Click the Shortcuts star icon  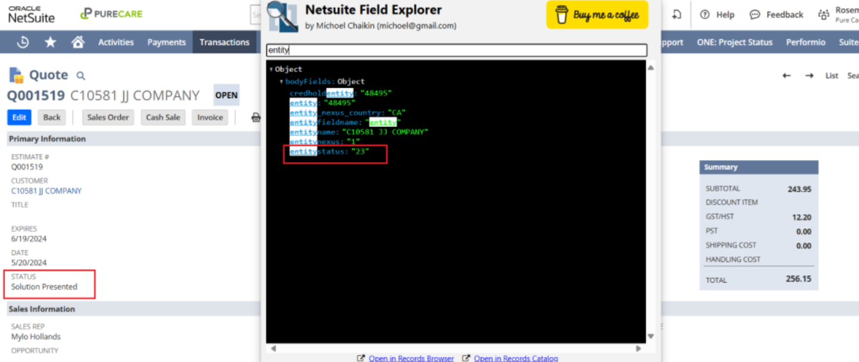(51, 42)
